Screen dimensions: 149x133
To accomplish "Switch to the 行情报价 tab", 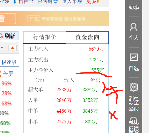I will [x=45, y=37].
